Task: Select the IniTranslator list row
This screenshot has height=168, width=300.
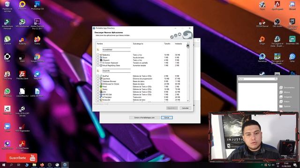Action: pos(141,97)
